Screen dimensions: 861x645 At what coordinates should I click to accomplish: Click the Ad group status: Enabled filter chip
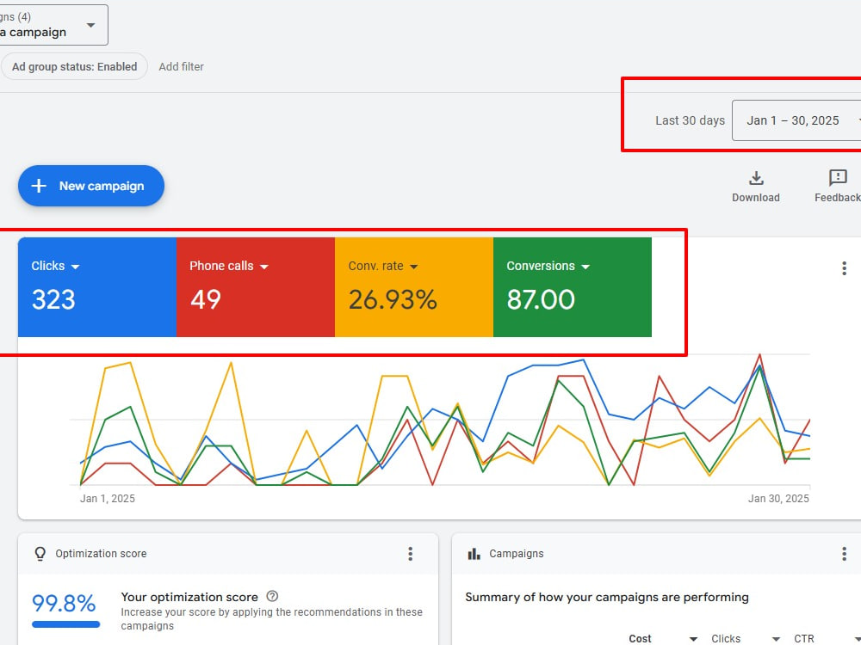(x=74, y=66)
